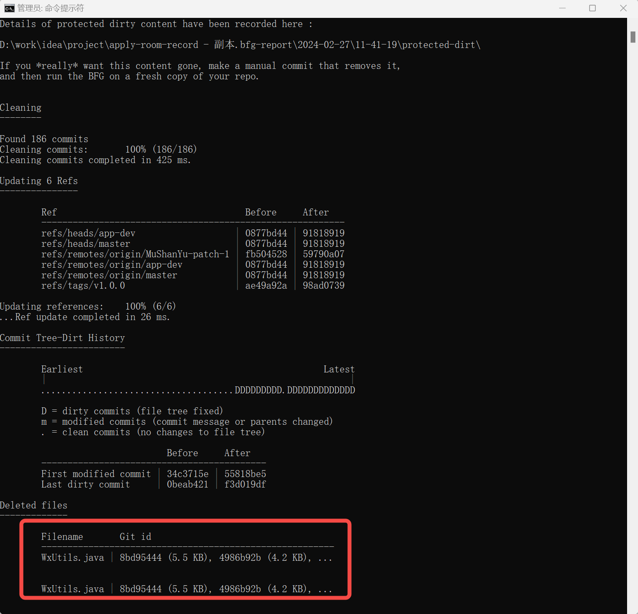Image resolution: width=638 pixels, height=614 pixels.
Task: Minimize the Command Prompt window
Action: 562,8
